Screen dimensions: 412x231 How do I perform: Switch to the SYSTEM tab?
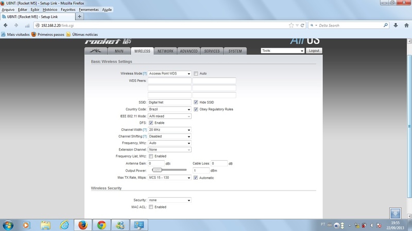pos(235,51)
